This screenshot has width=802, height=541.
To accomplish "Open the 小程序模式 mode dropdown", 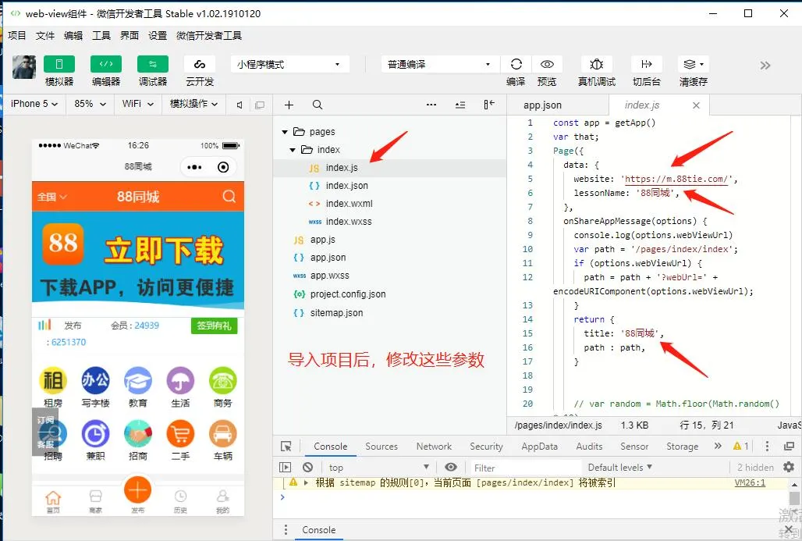I will click(289, 65).
